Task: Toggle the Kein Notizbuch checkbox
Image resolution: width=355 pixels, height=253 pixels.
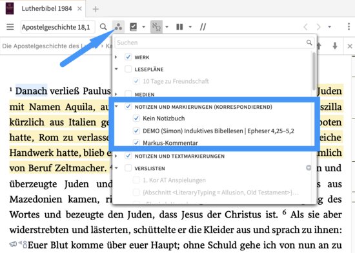Action: (136, 118)
